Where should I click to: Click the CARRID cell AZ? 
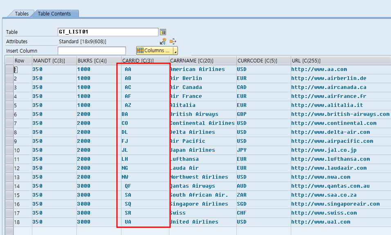[x=145, y=105]
